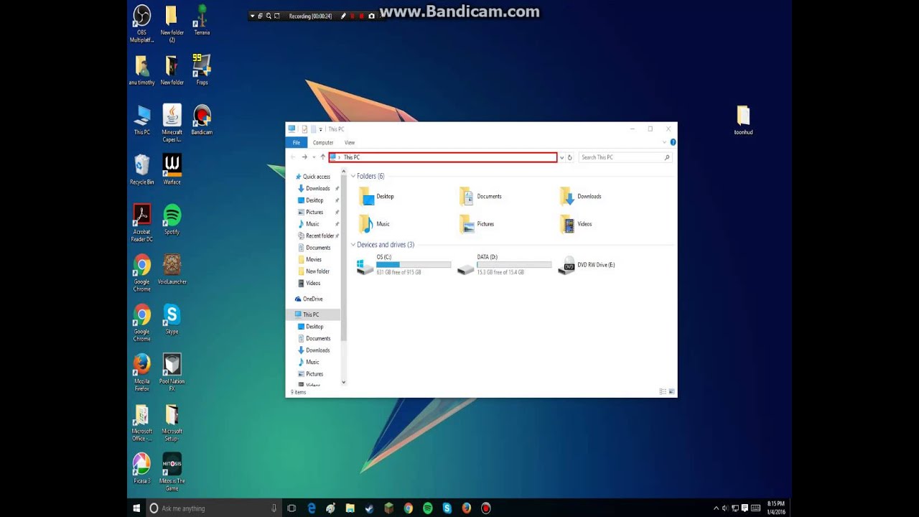The height and width of the screenshot is (517, 919).
Task: Click OS (C:) storage usage bar
Action: point(414,265)
